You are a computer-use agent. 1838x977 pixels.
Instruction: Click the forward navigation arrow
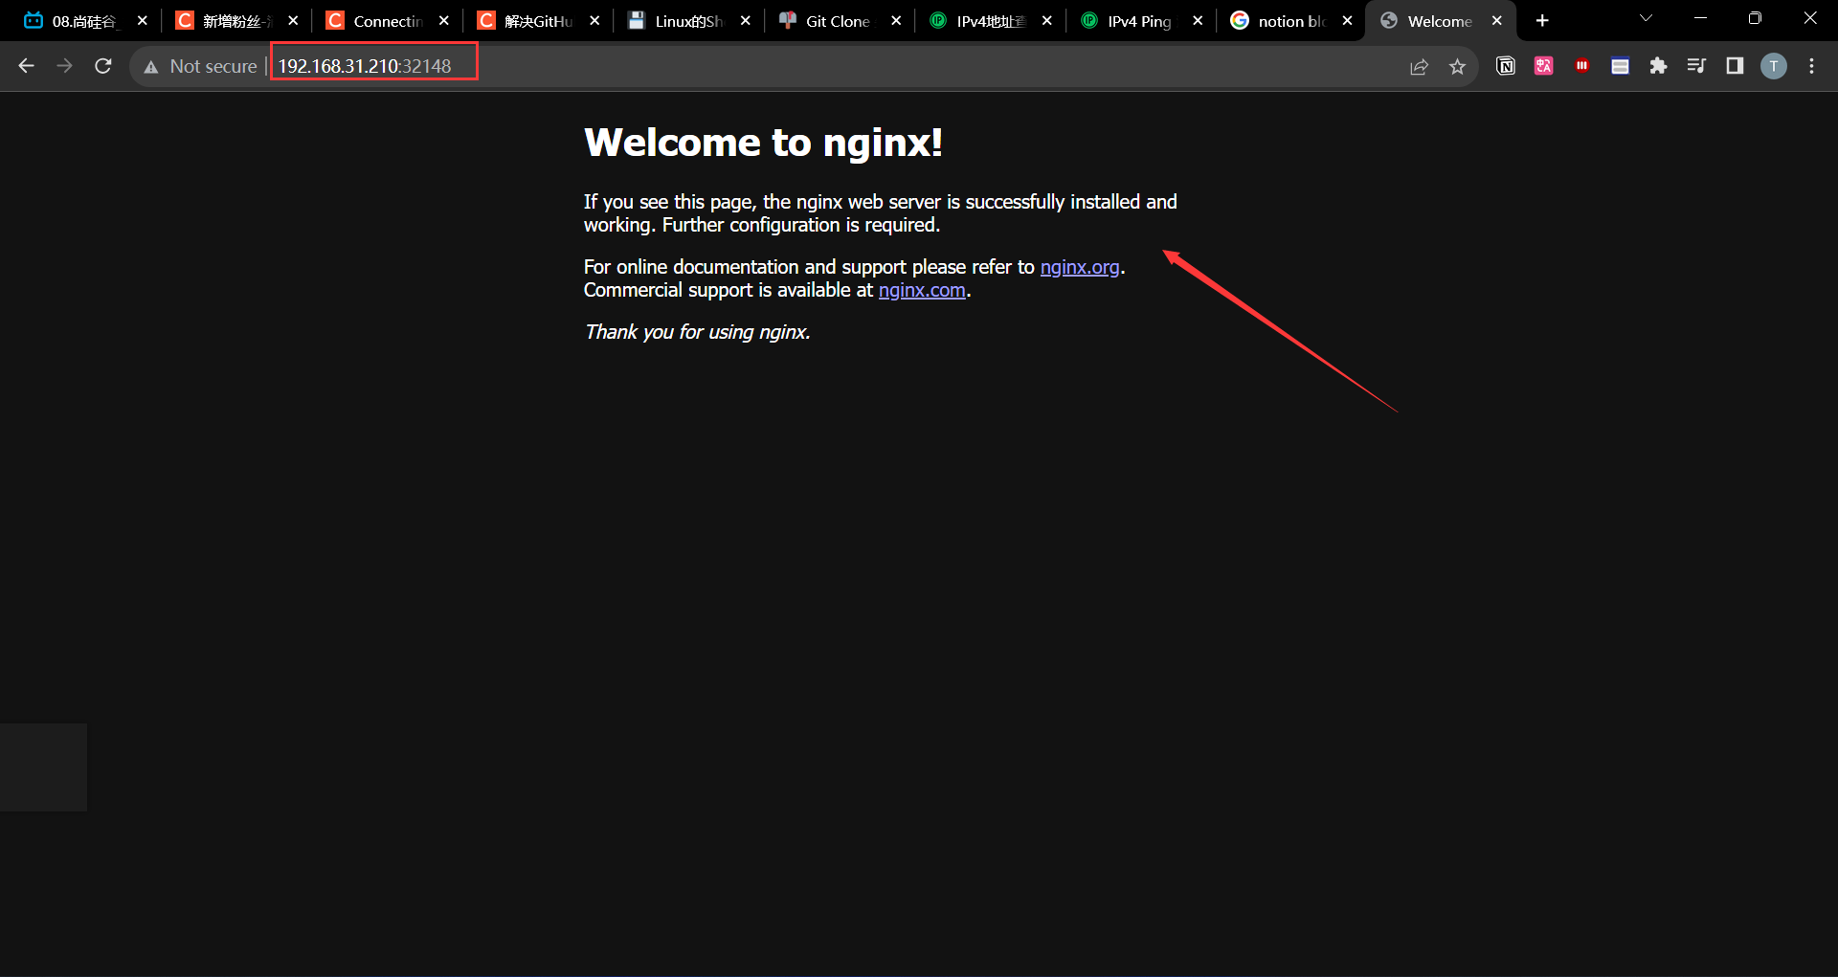pos(64,66)
